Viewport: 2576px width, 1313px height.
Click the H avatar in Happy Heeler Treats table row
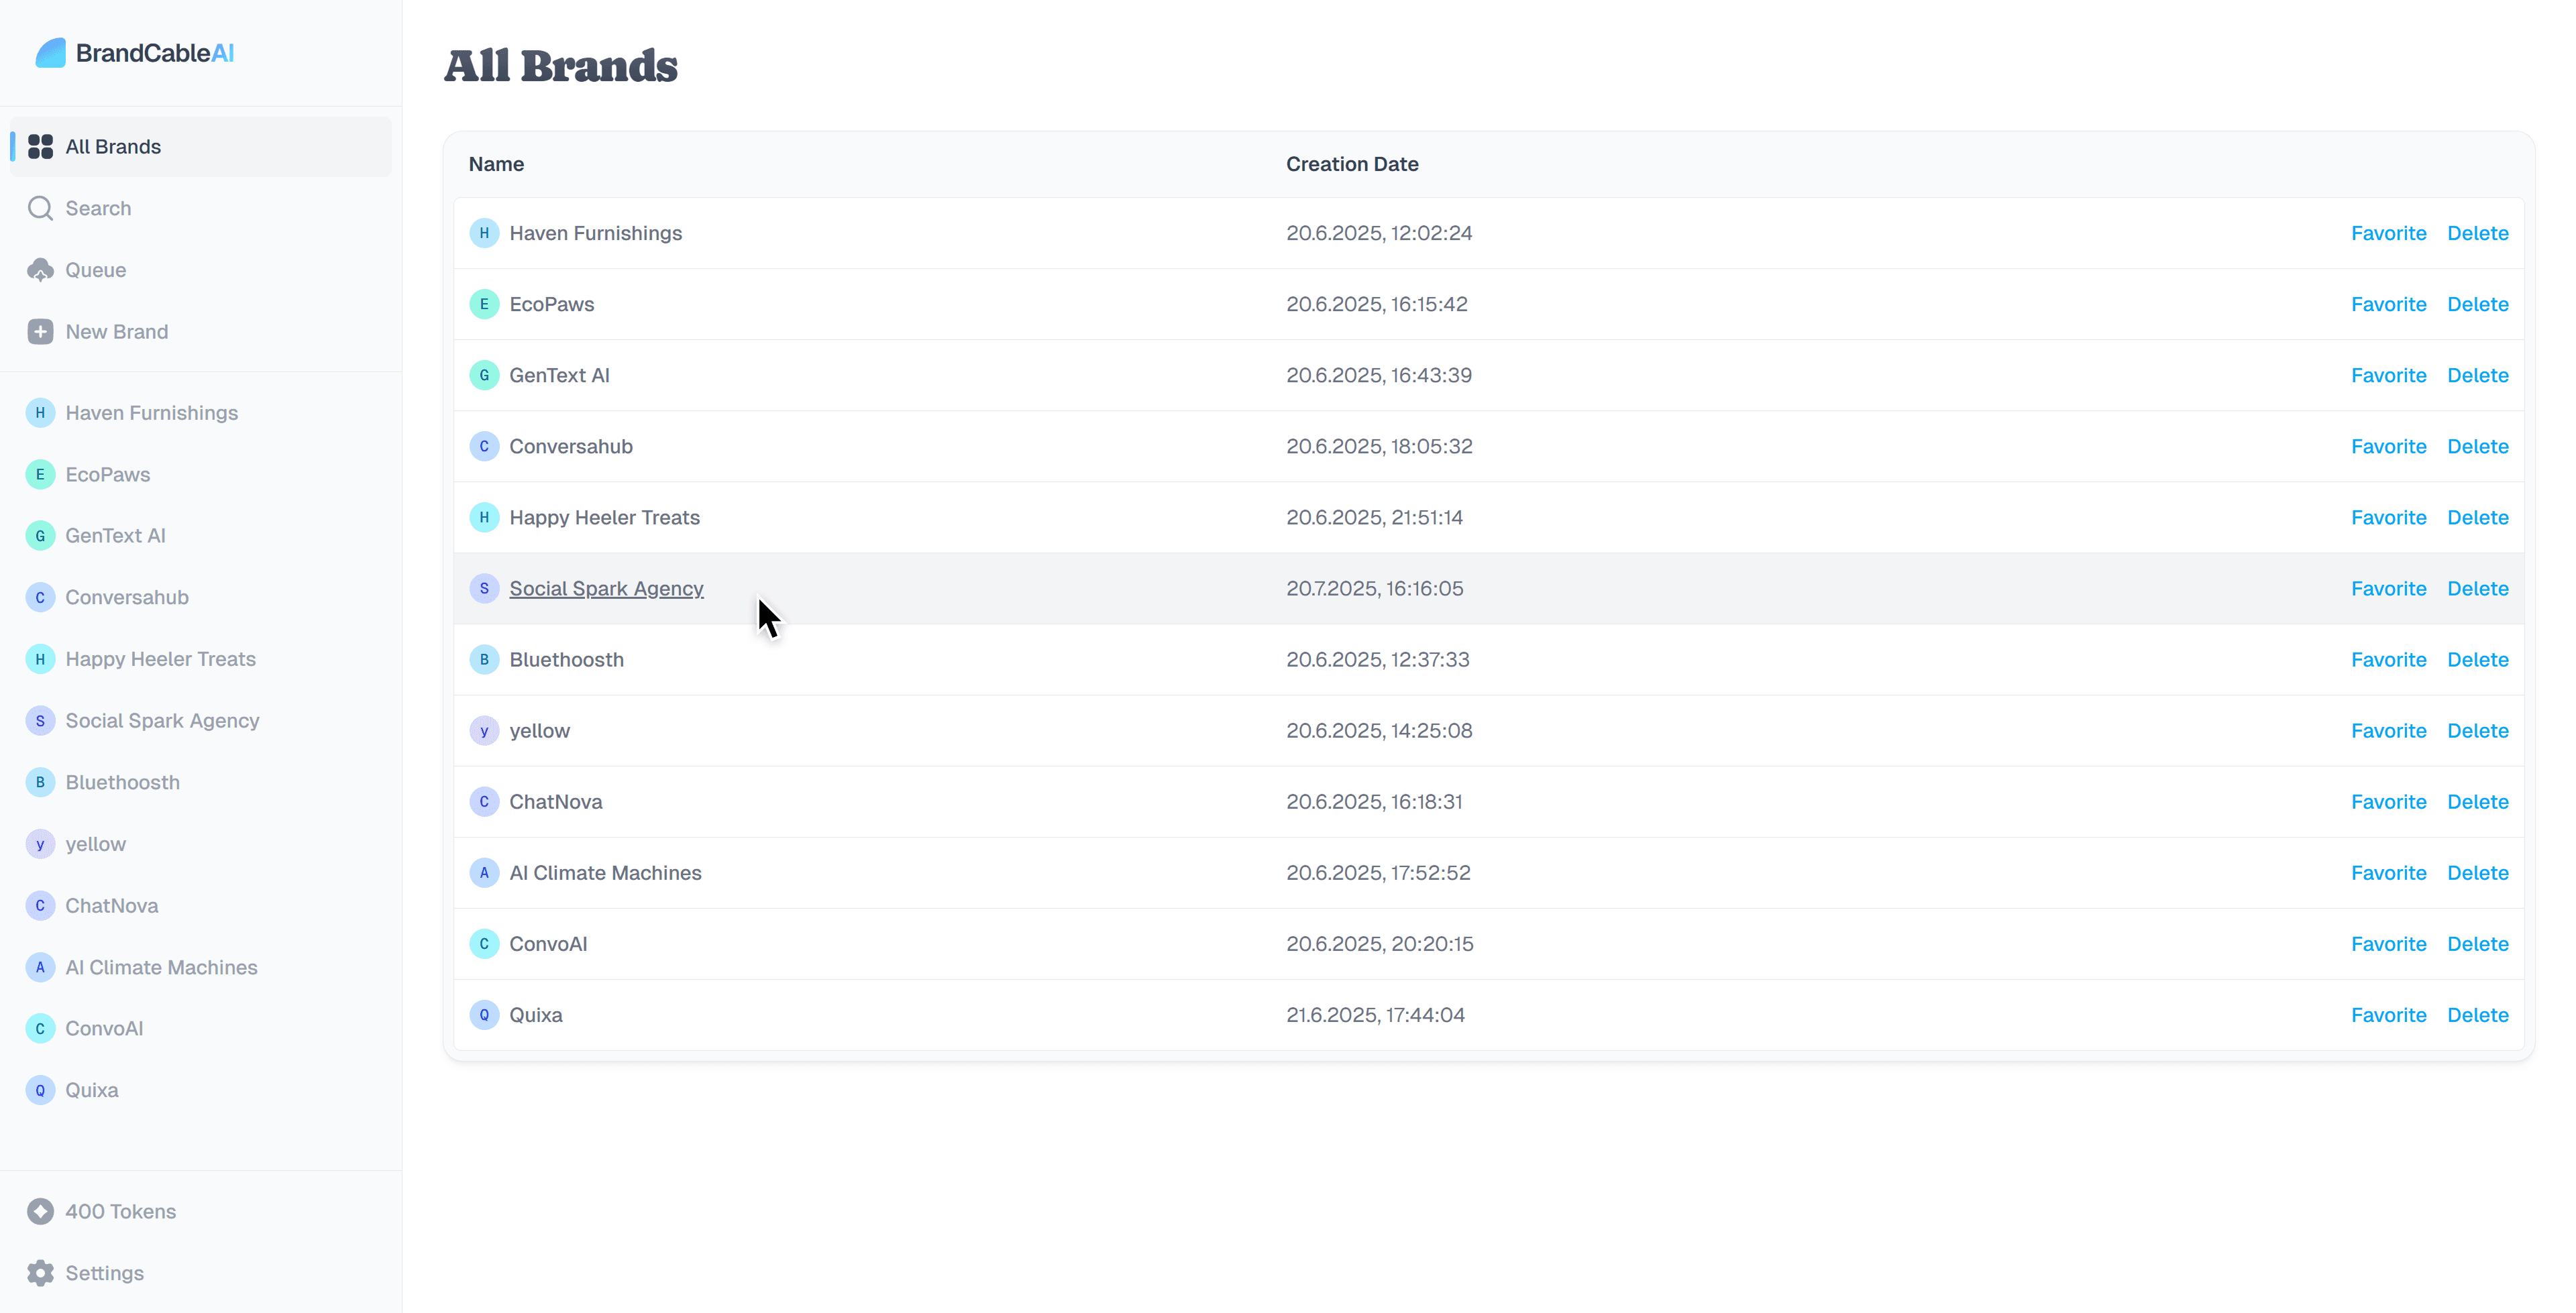coord(484,517)
